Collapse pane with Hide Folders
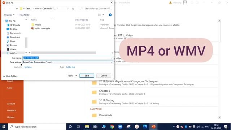 point(10,76)
